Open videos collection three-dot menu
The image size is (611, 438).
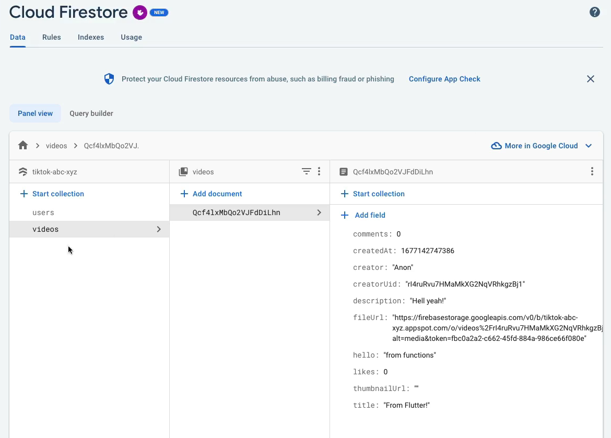click(x=319, y=171)
